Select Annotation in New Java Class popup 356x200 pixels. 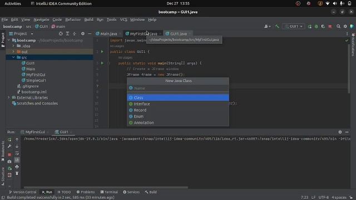178,123
